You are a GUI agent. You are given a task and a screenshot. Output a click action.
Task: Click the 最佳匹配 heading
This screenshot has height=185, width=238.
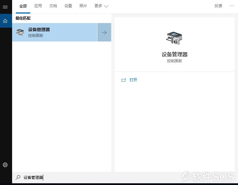[23, 18]
